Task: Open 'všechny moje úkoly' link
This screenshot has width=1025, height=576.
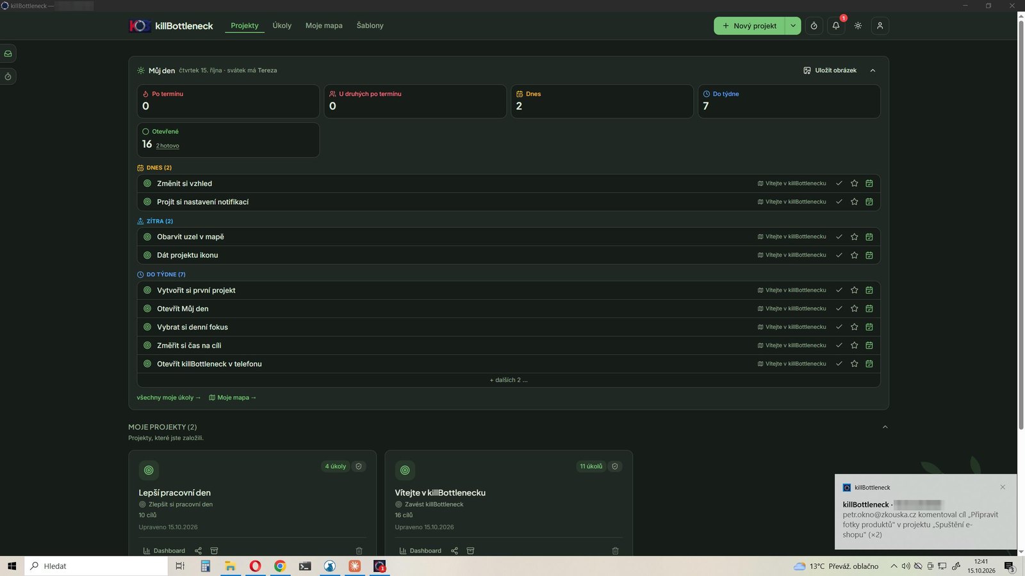Action: (168, 397)
